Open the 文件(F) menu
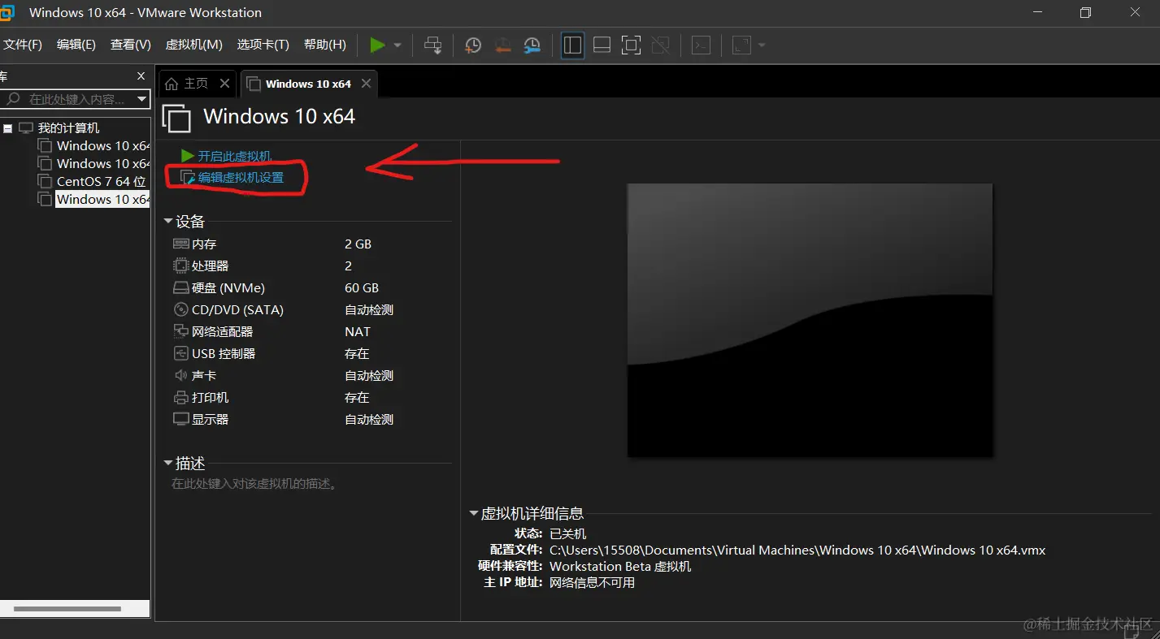 (x=22, y=45)
